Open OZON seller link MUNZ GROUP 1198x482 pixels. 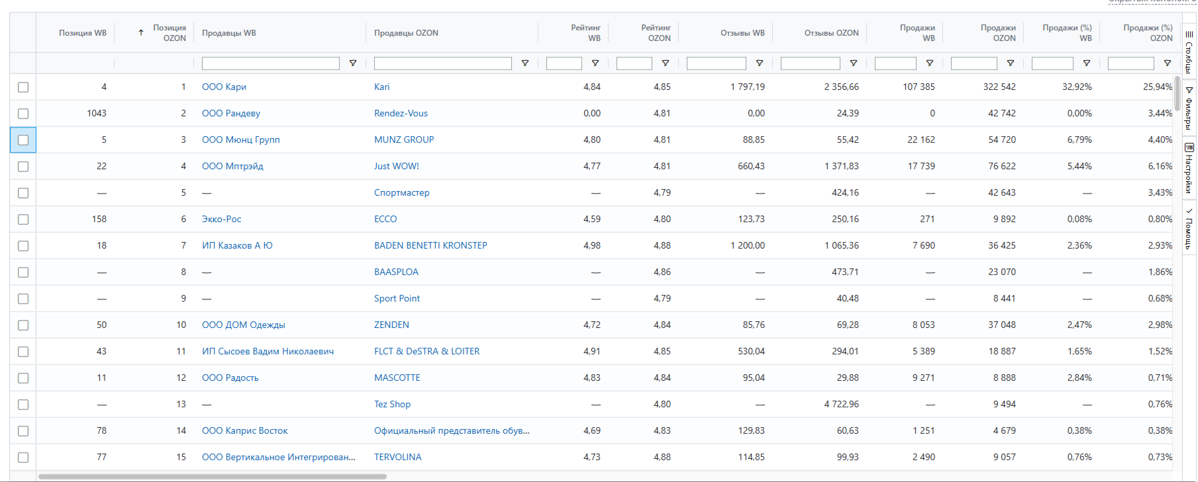(x=404, y=140)
